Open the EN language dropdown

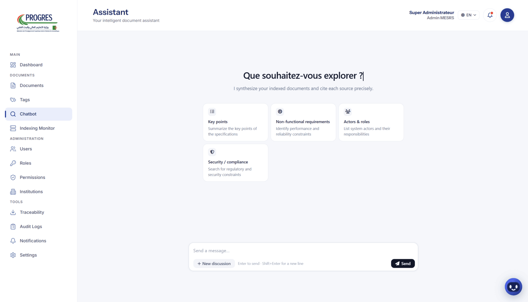(469, 15)
